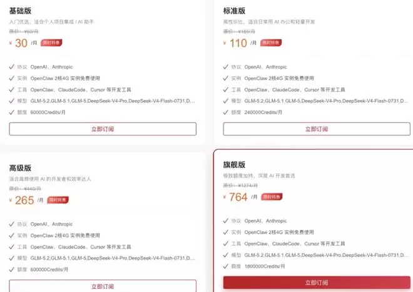413x292 pixels.
Task: Click the 基础版 plan title
Action: [20, 11]
